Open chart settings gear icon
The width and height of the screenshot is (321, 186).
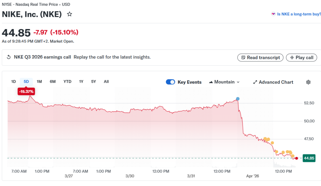[x=308, y=82]
